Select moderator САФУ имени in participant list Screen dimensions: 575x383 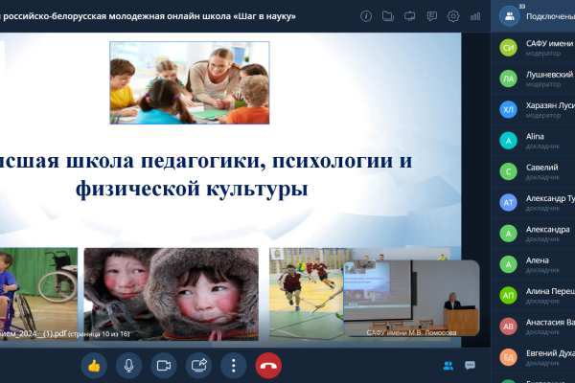pos(539,47)
